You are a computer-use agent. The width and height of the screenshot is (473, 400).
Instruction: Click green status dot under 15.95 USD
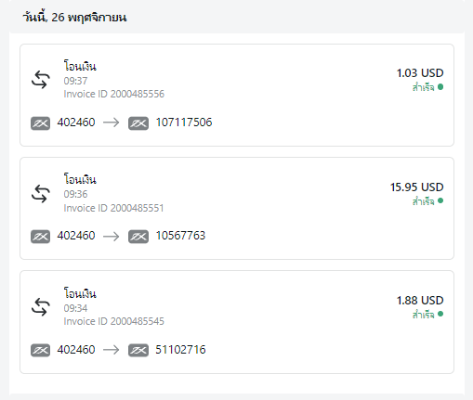pyautogui.click(x=440, y=200)
